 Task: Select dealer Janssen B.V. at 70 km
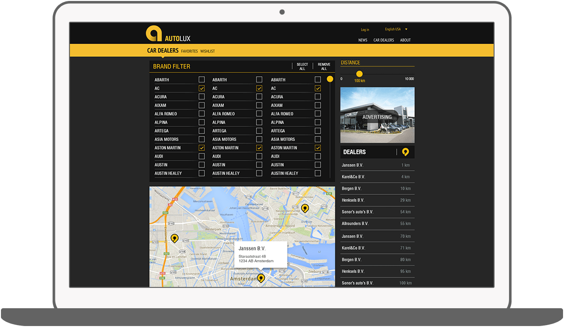pos(377,236)
